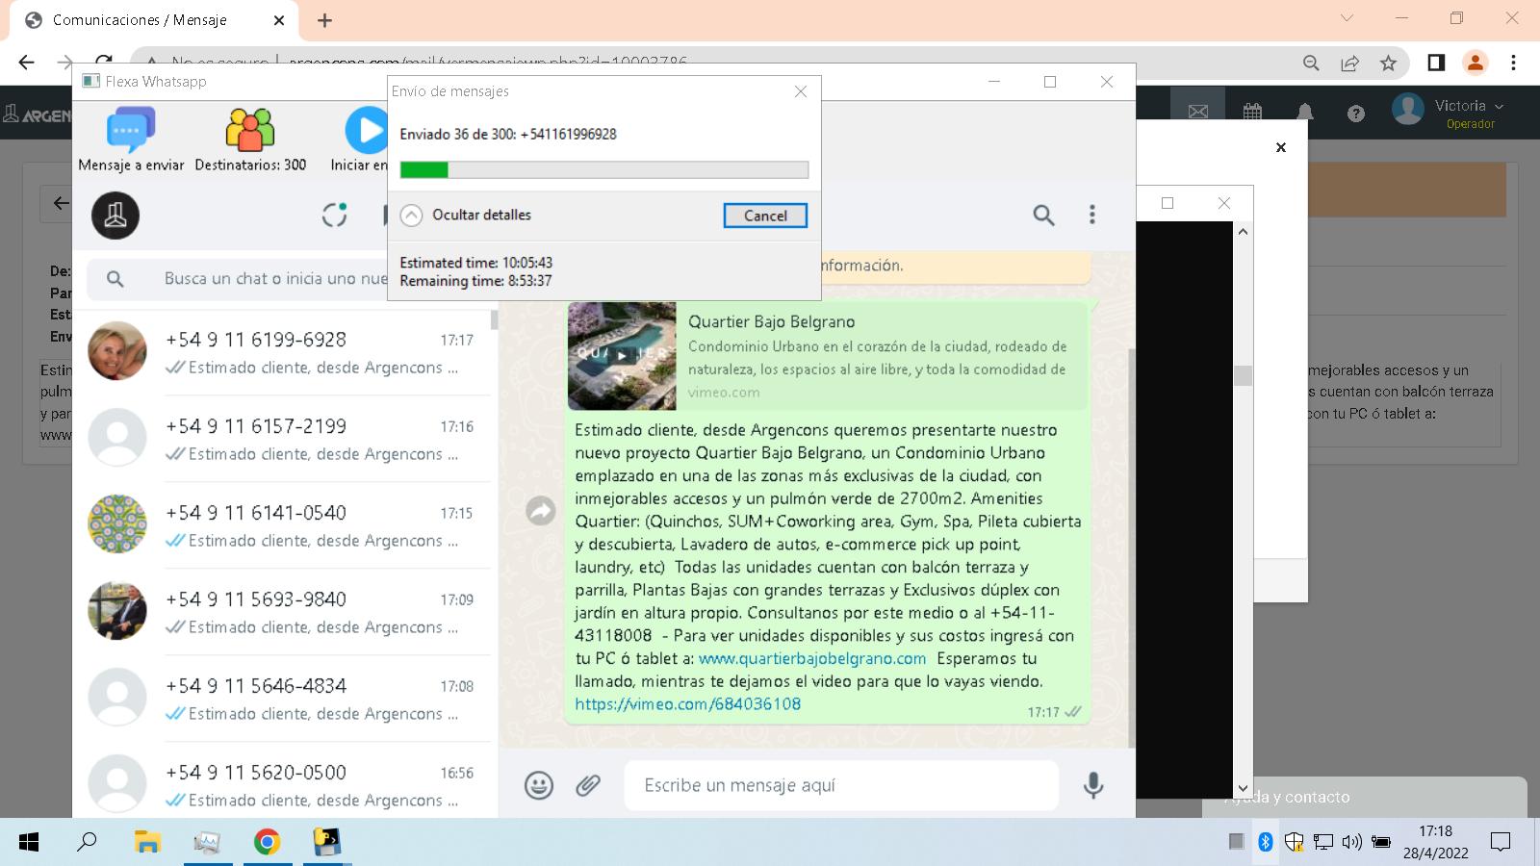Collapse details with Ocultar detalles arrow

pos(411,215)
